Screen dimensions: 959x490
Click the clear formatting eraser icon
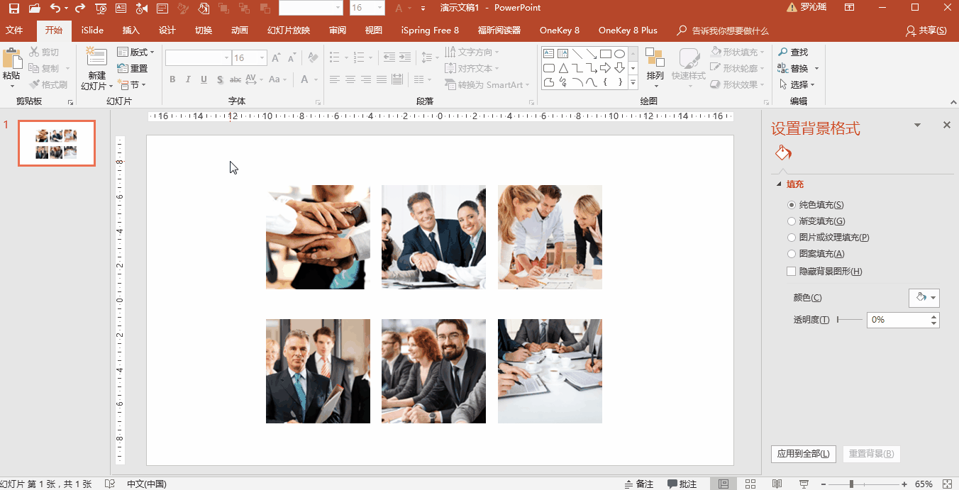tap(314, 58)
